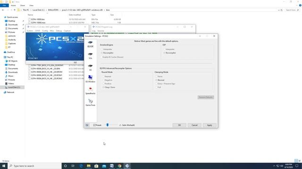Open the Game Fixes settings page
The height and width of the screenshot is (169, 302).
[x=90, y=102]
